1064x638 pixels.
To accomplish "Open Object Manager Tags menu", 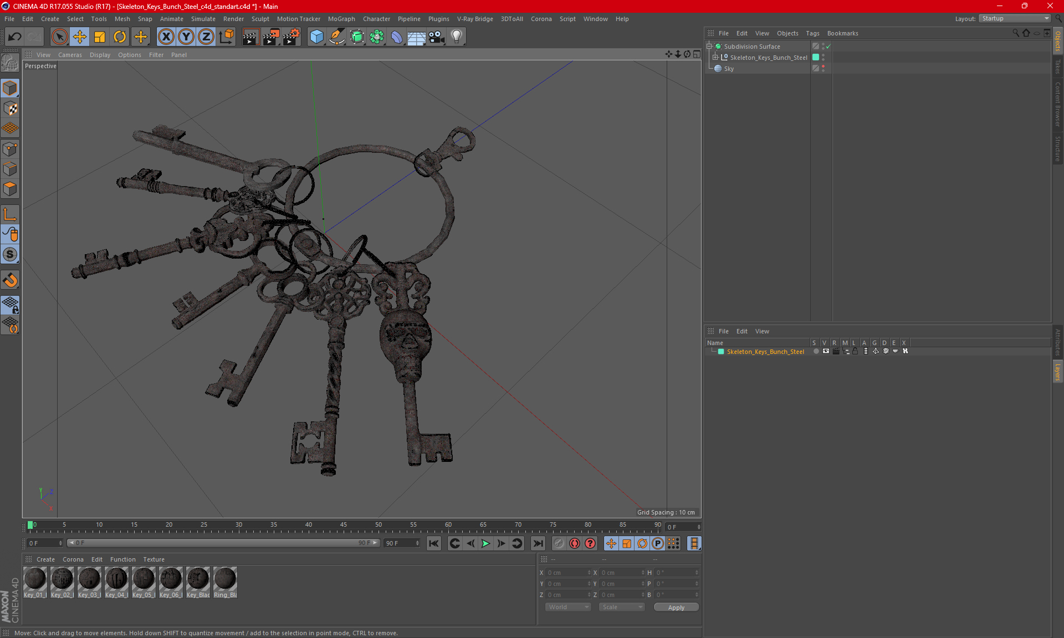I will coord(812,33).
